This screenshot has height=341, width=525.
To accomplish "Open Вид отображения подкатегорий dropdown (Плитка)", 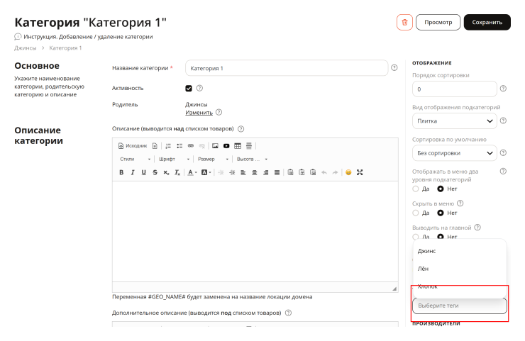I will (x=454, y=121).
